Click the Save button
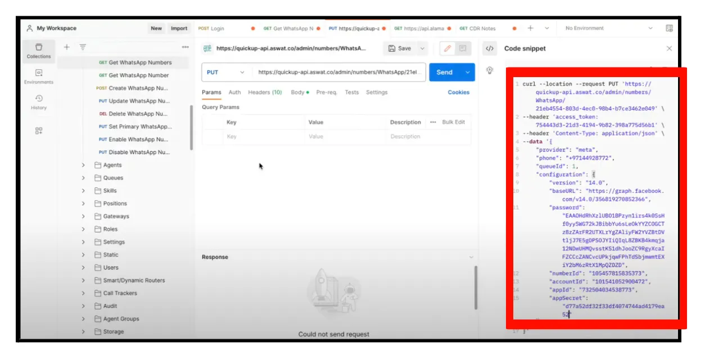Screen dimensions: 705x359 (400, 48)
